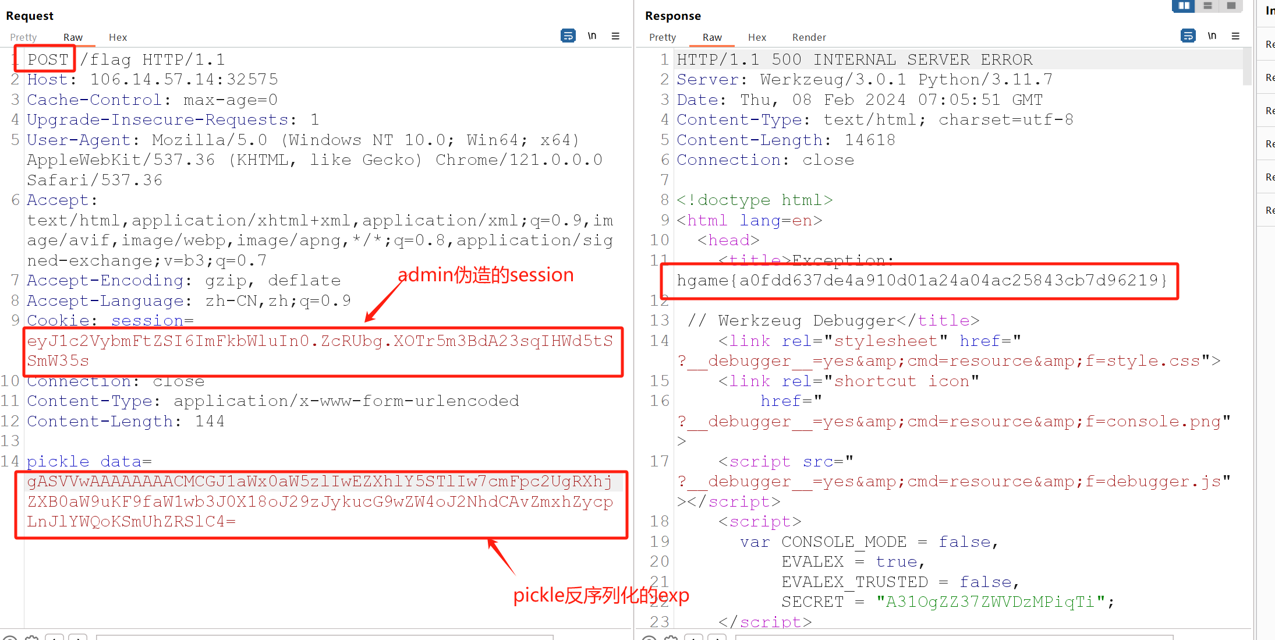Switch to combined single-pane layout icon
This screenshot has height=640, width=1275.
pyautogui.click(x=1231, y=6)
